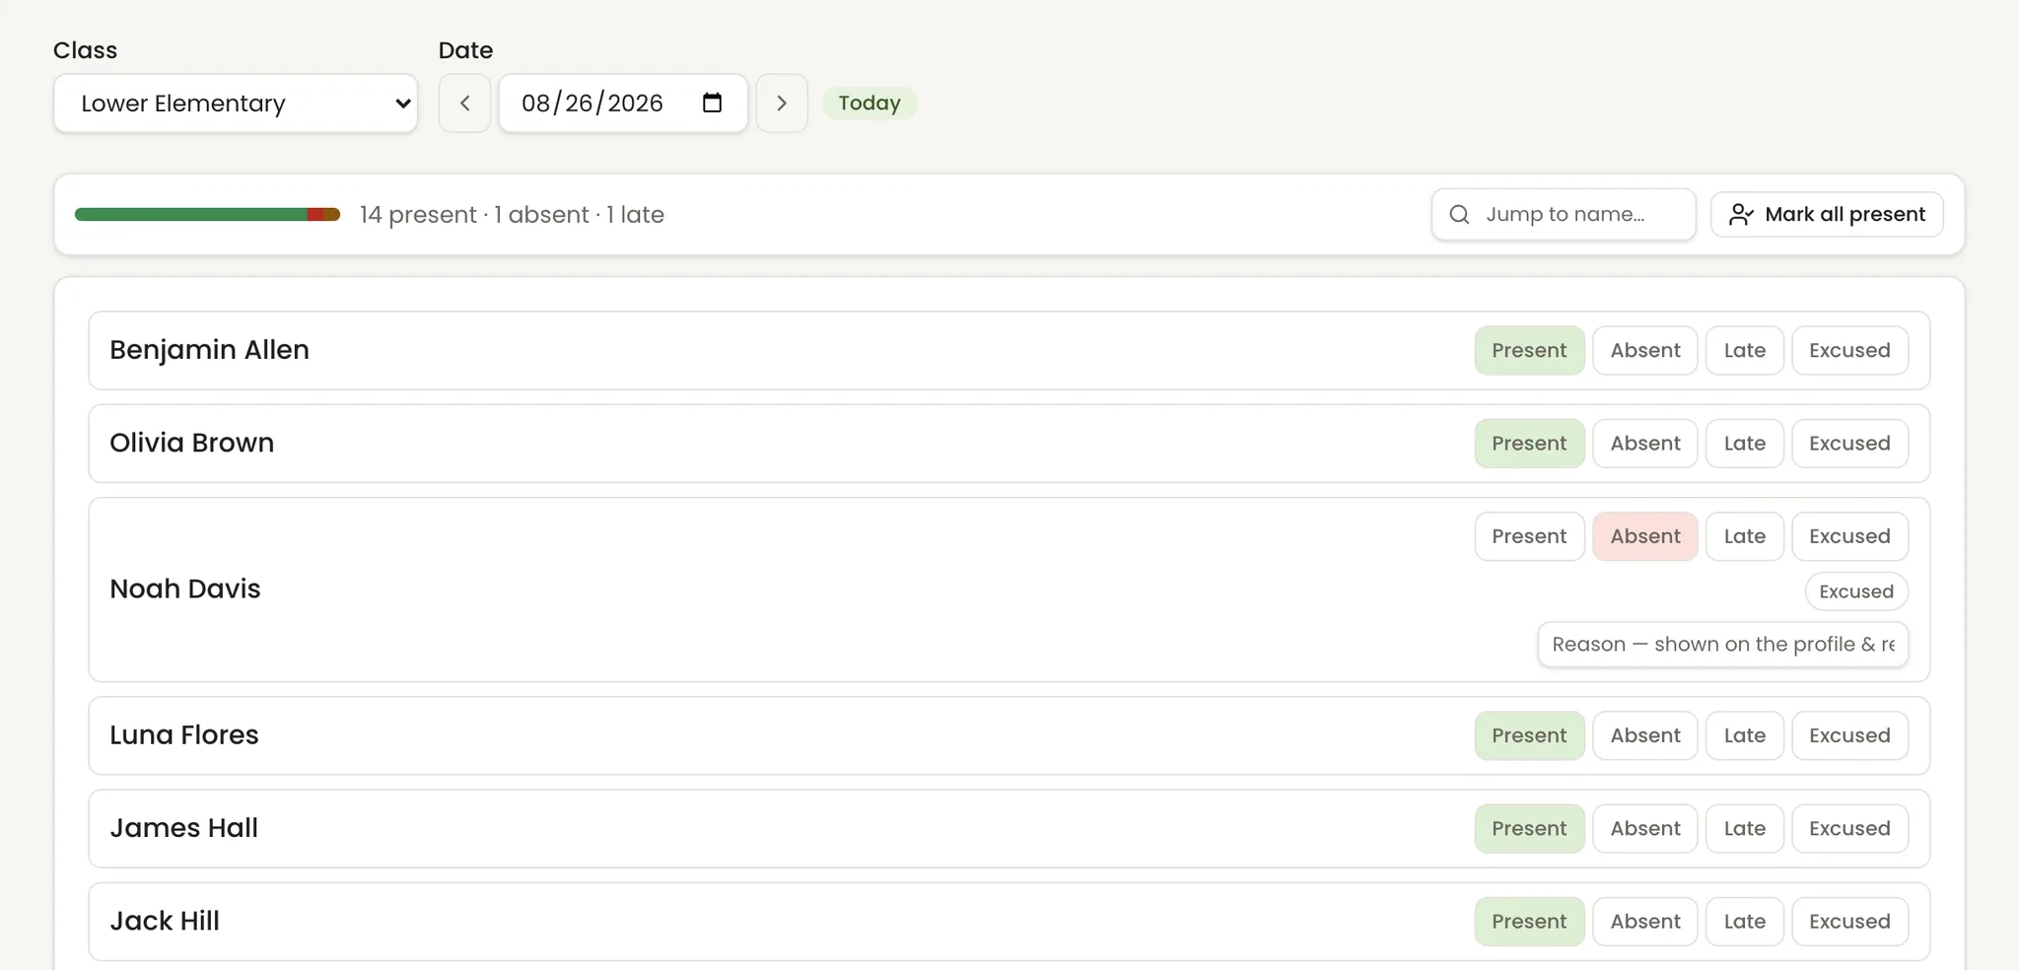The width and height of the screenshot is (2019, 970).
Task: Mark Jack Hill as Excused
Action: (1849, 922)
